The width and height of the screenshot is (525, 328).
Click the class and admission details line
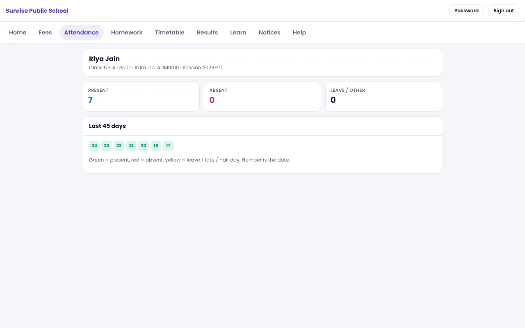pos(156,68)
